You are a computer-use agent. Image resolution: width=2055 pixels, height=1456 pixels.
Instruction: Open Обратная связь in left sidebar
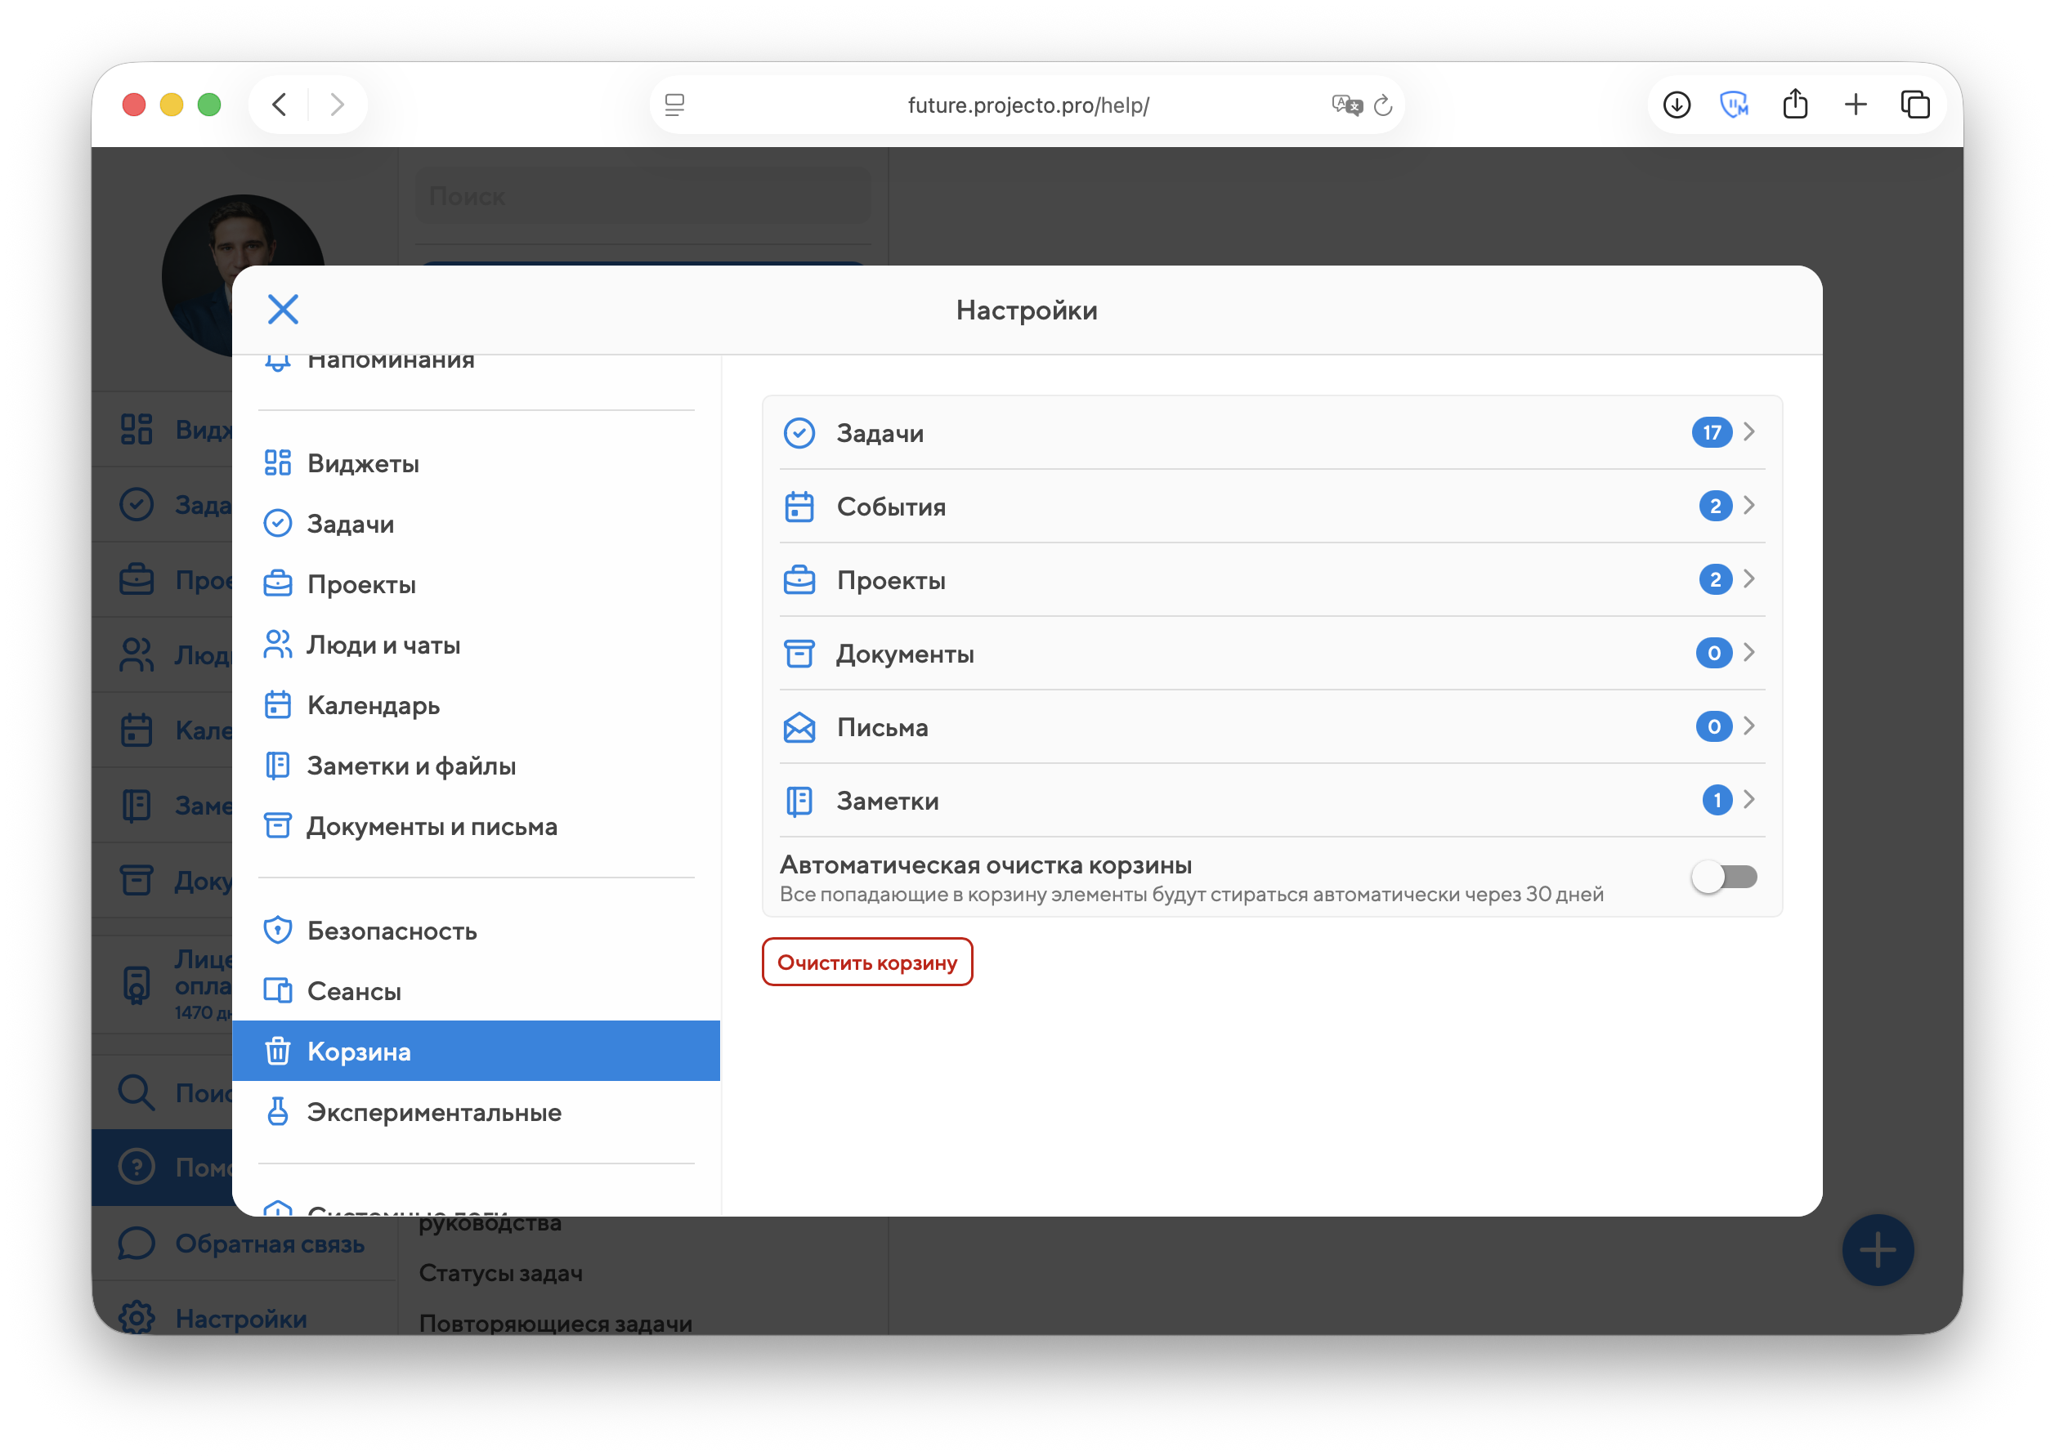pyautogui.click(x=269, y=1244)
